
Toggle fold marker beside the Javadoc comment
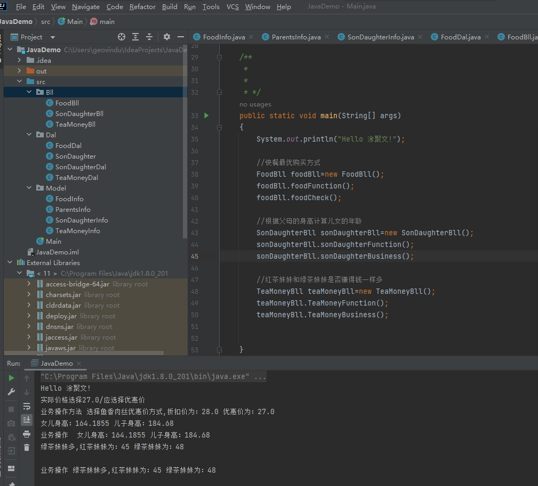(219, 57)
